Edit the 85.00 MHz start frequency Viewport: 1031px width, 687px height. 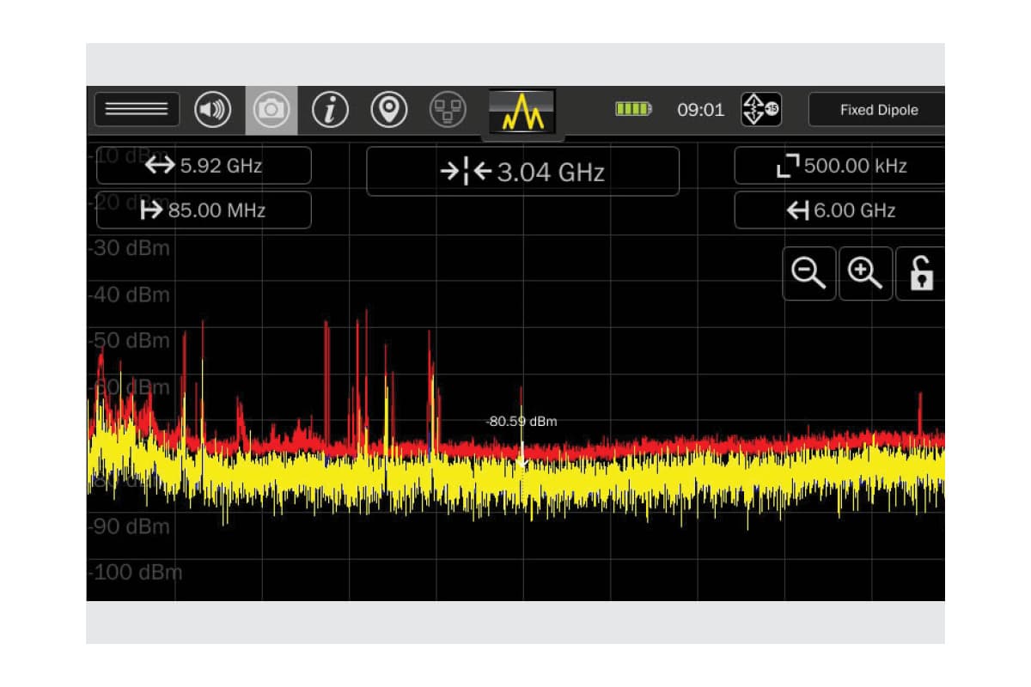(204, 210)
